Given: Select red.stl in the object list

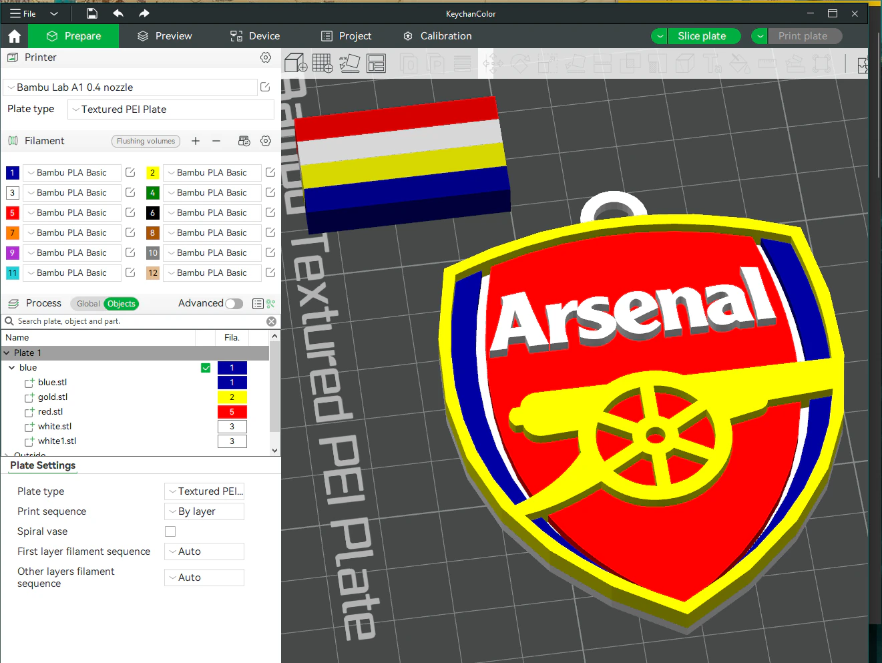Looking at the screenshot, I should pos(50,412).
